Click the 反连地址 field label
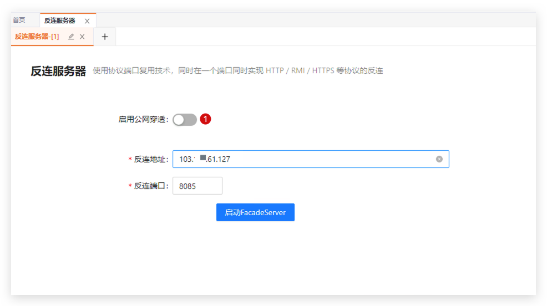547x306 pixels. click(x=150, y=159)
